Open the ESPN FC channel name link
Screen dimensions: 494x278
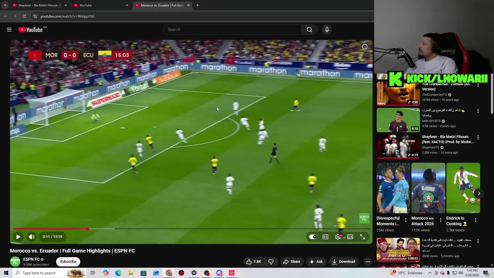click(31, 259)
